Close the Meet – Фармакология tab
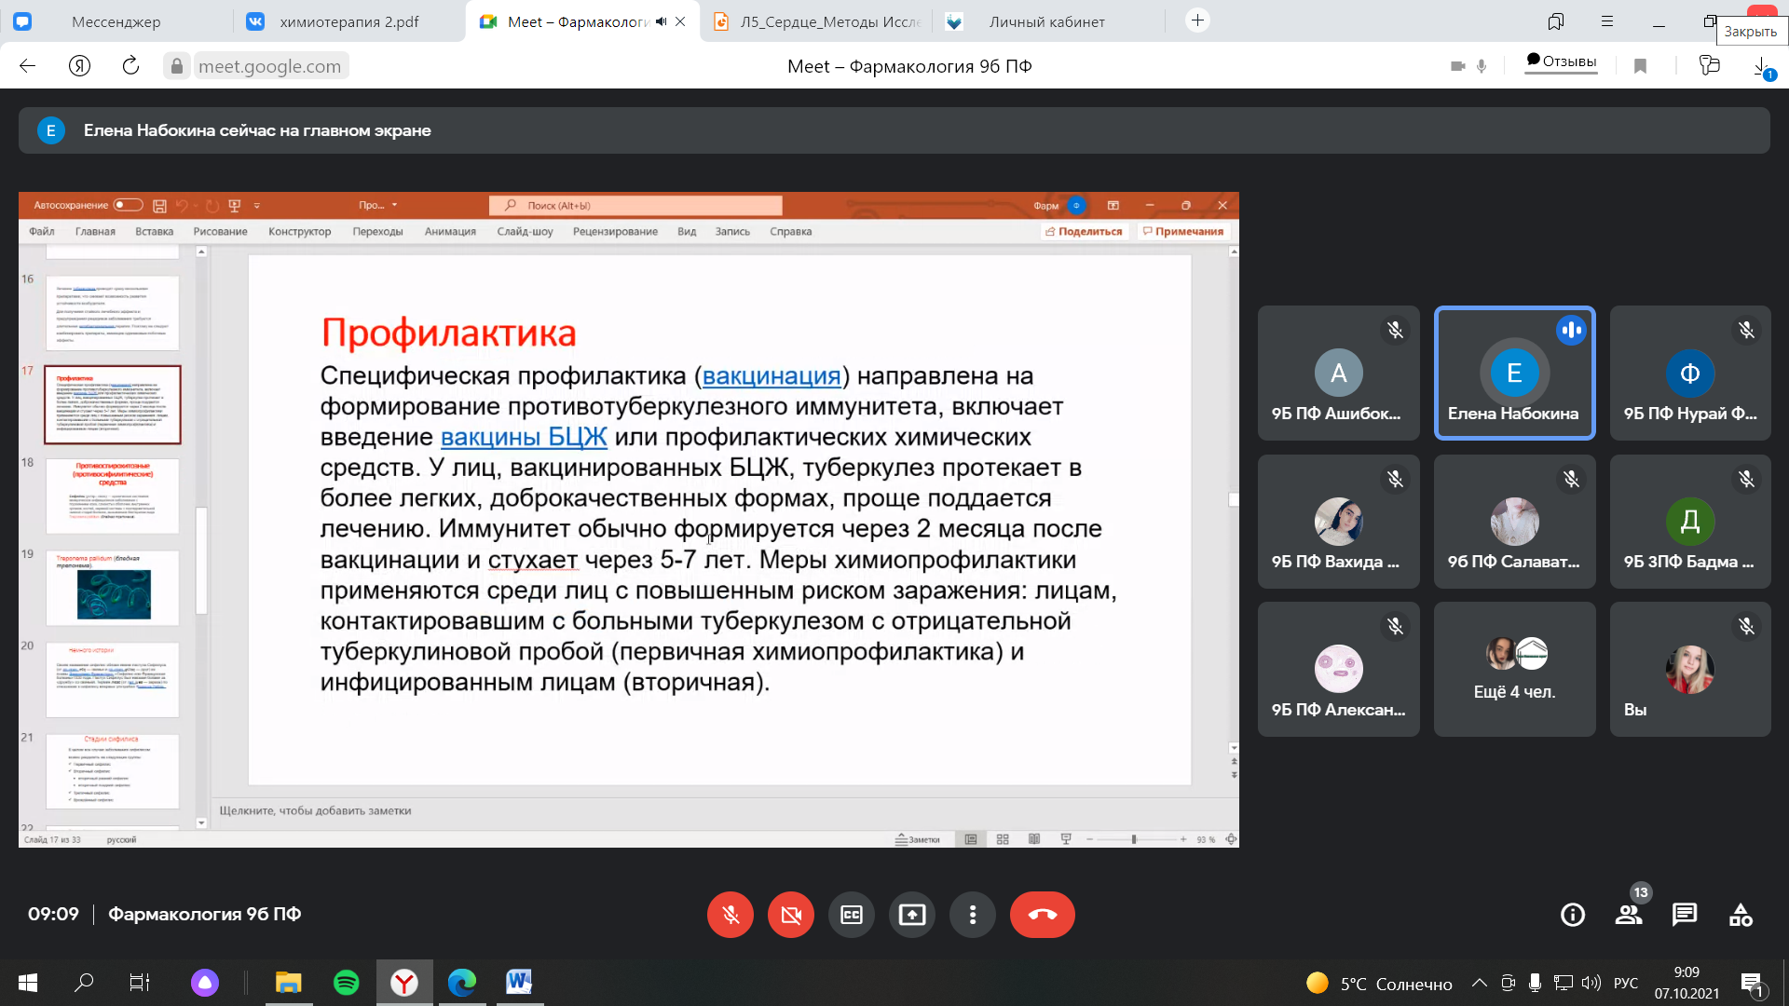The height and width of the screenshot is (1006, 1789). point(680,21)
